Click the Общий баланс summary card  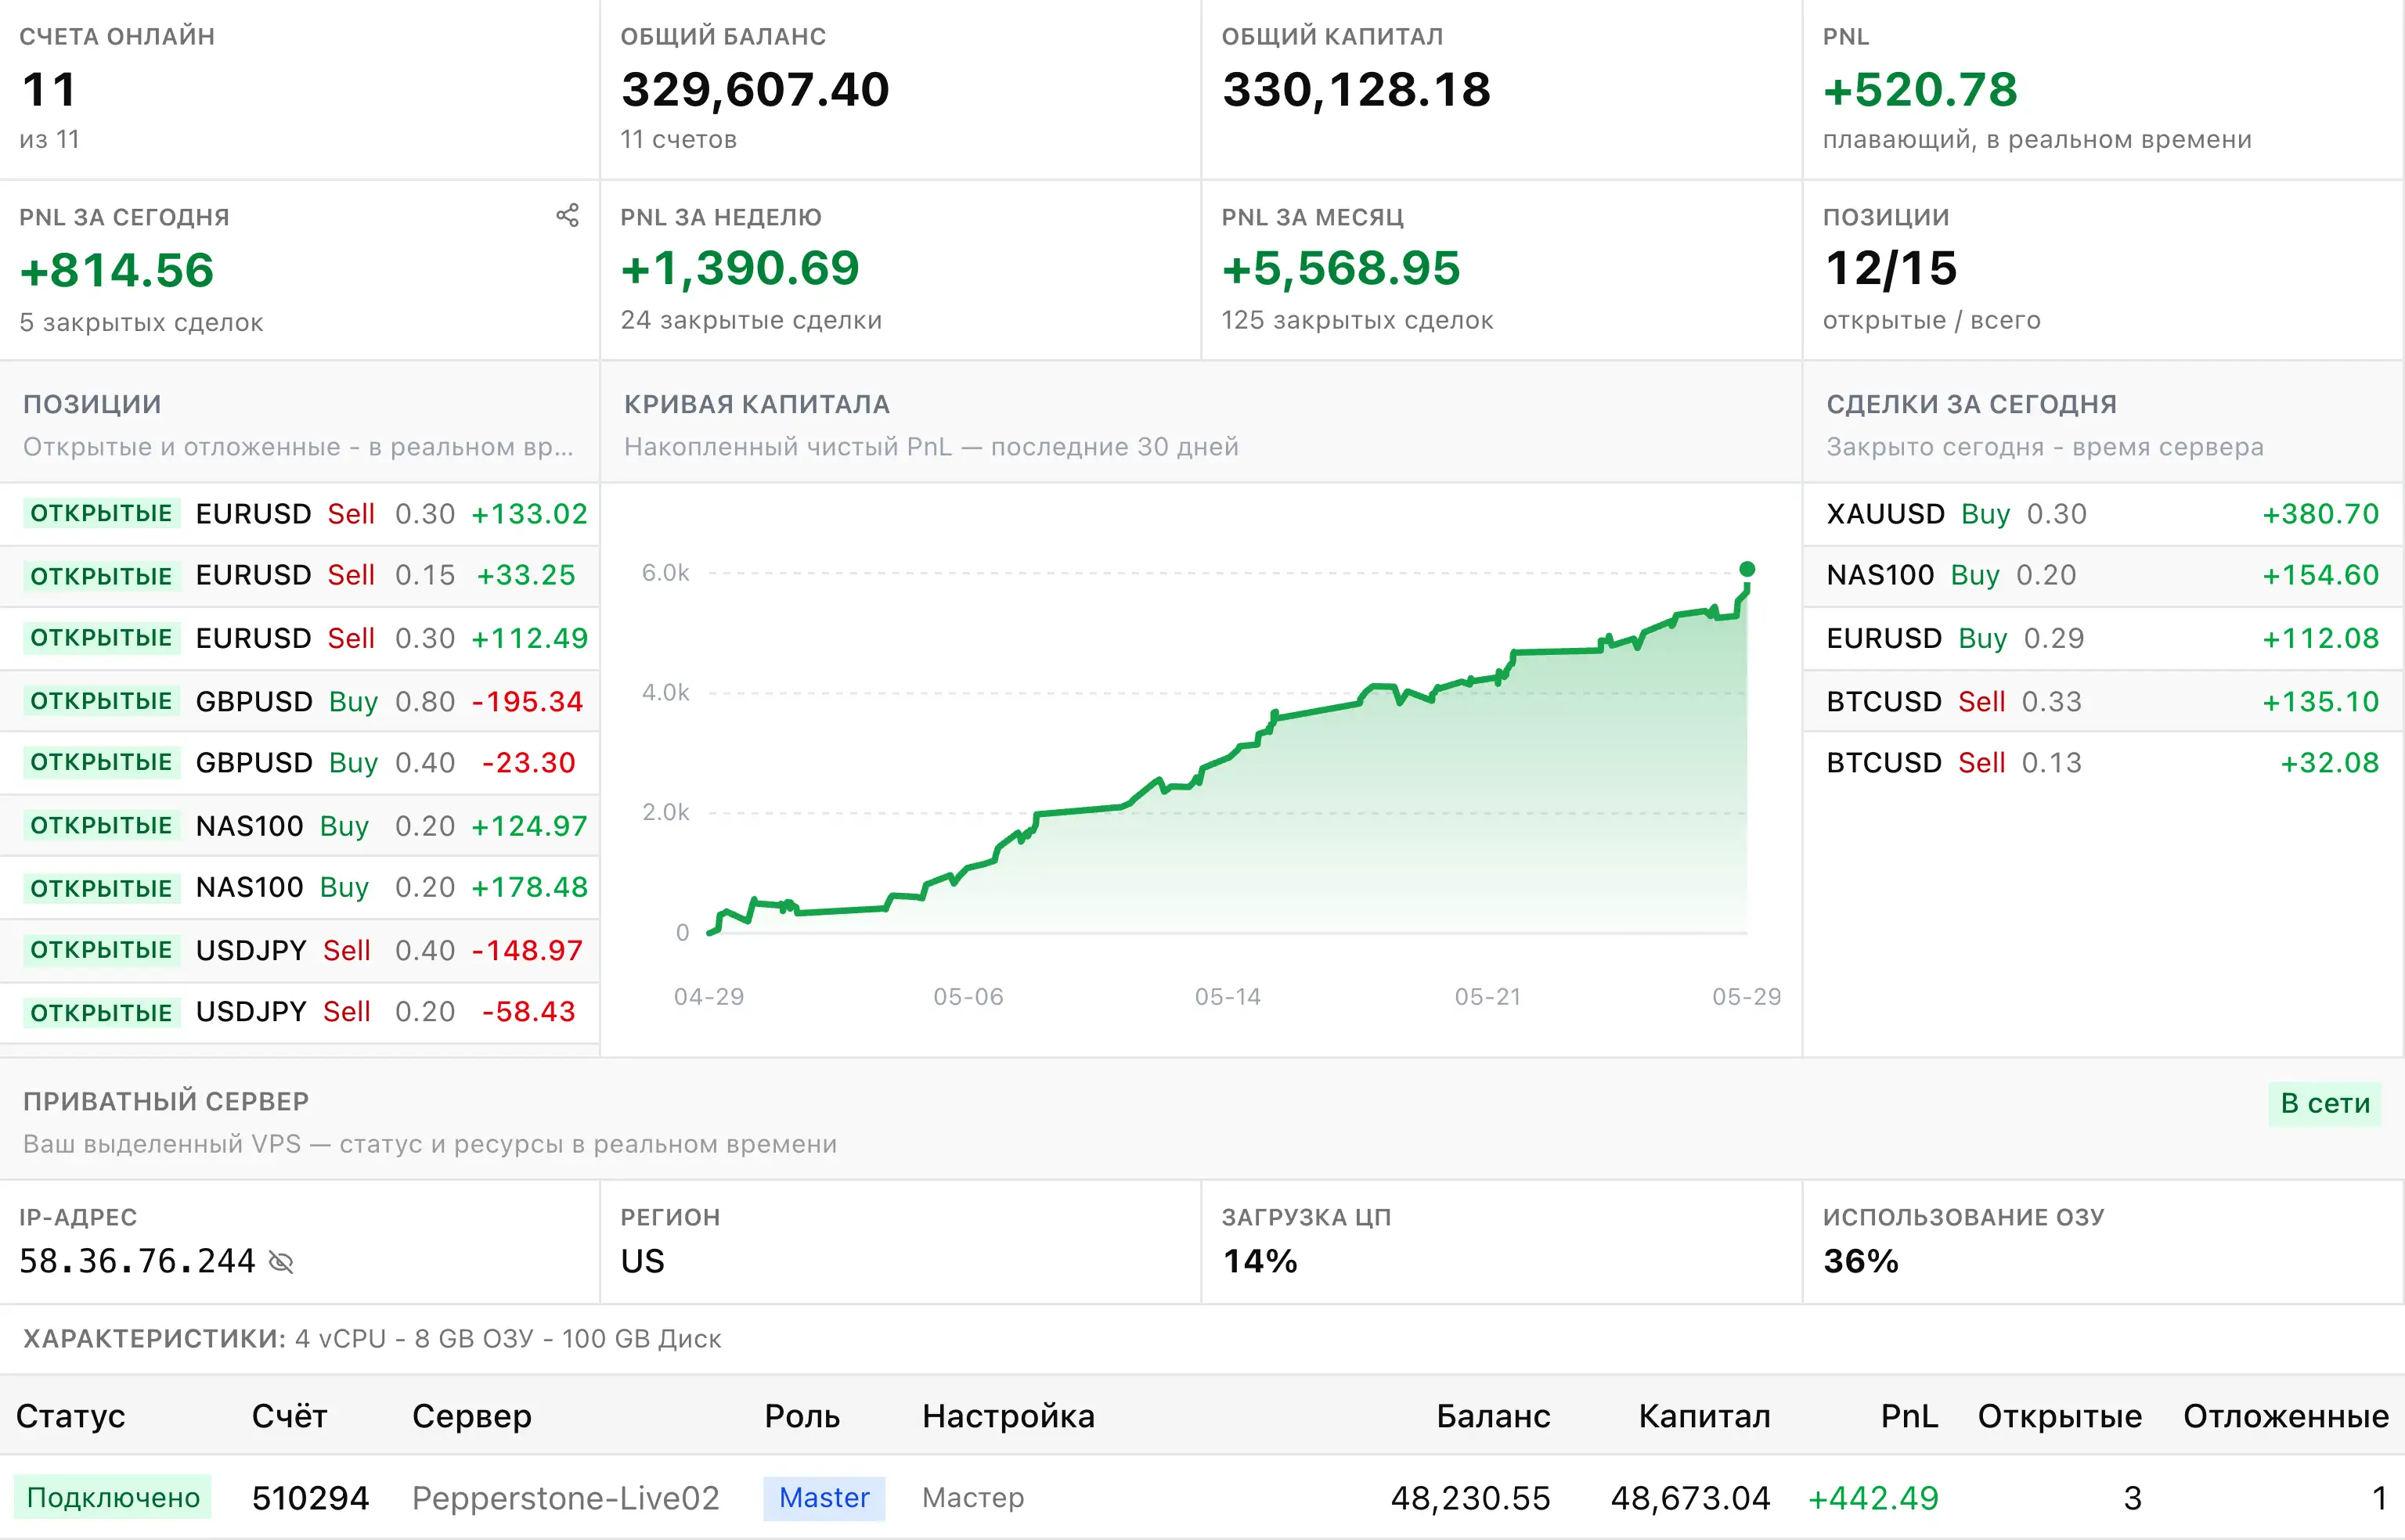coord(900,89)
